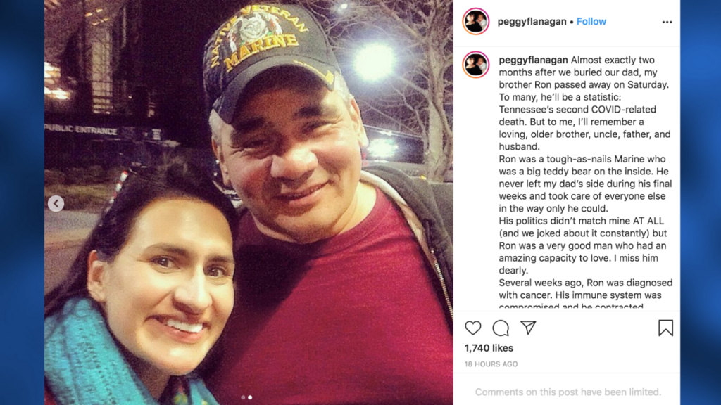This screenshot has width=721, height=405.
Task: Open comments via speech bubble icon
Action: [x=501, y=328]
